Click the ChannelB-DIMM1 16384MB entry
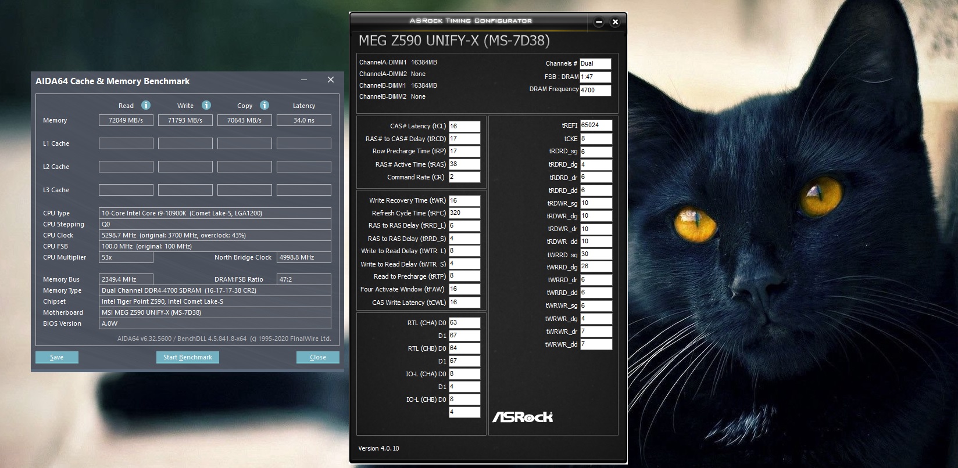The height and width of the screenshot is (468, 958). click(x=398, y=85)
